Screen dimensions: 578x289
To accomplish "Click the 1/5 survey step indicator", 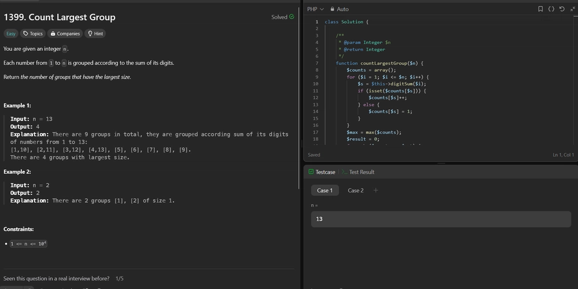I will 120,279.
